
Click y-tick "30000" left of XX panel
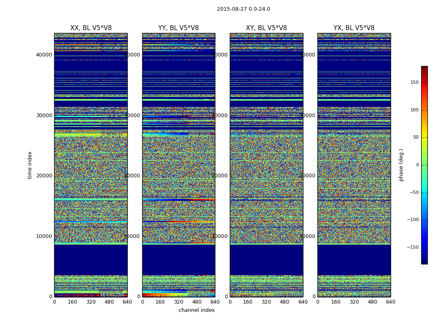pyautogui.click(x=44, y=115)
